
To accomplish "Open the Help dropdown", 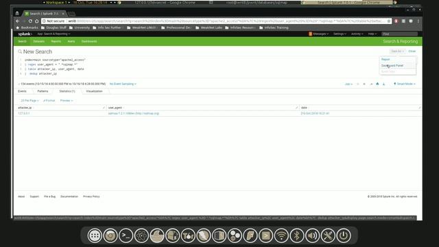I will (x=372, y=34).
